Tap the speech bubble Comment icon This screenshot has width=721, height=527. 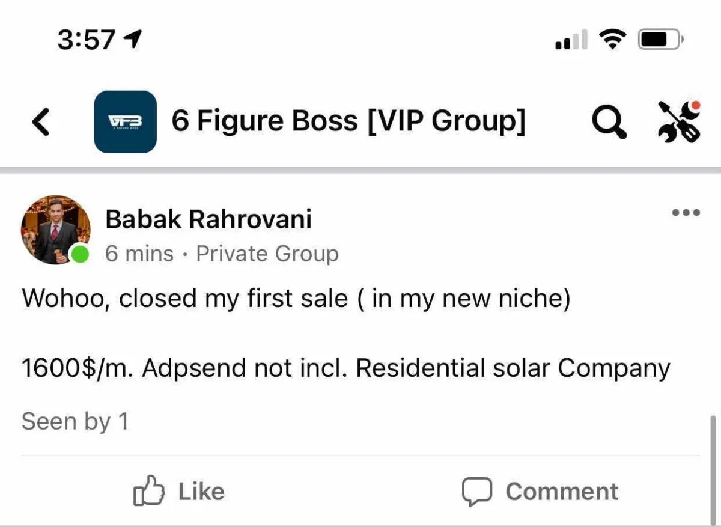click(477, 492)
